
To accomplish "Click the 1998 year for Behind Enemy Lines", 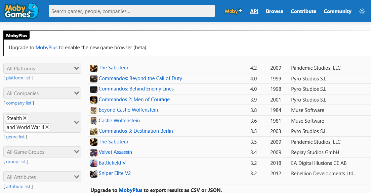I will pyautogui.click(x=276, y=89).
